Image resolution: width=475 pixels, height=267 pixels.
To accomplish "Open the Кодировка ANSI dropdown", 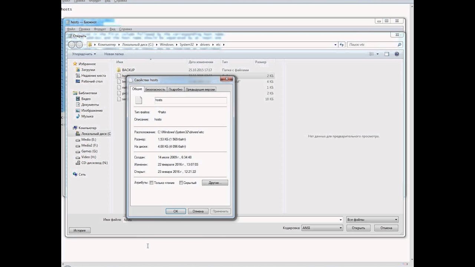I will pos(322,228).
